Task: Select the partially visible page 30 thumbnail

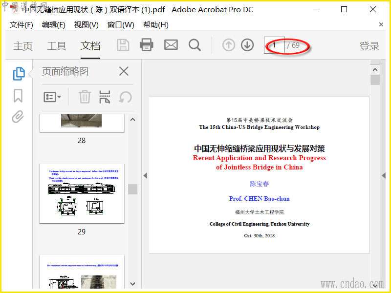Action: click(x=82, y=272)
